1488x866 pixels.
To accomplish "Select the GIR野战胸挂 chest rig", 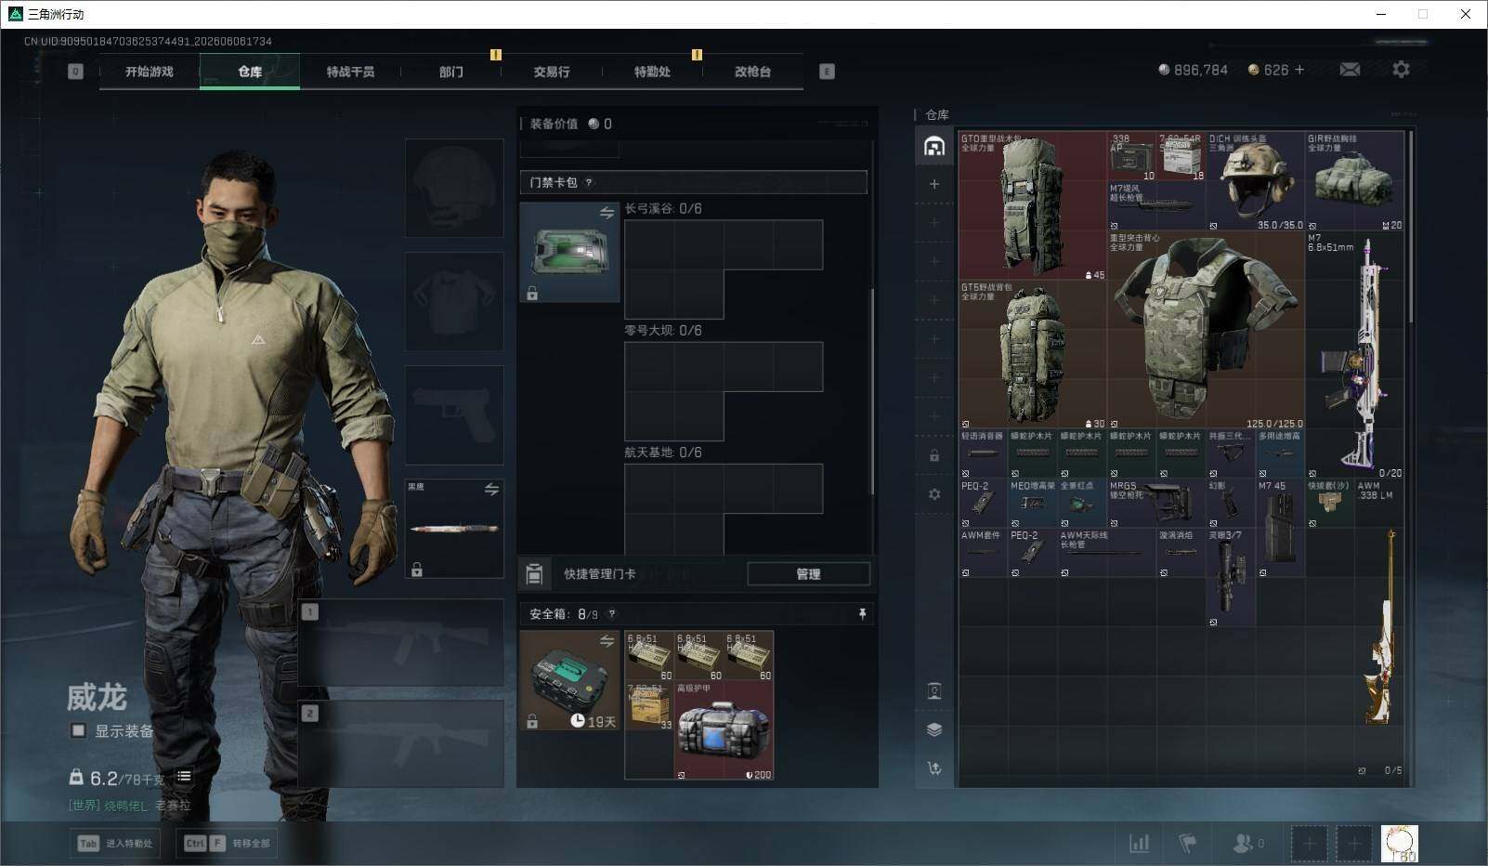I will (1354, 181).
